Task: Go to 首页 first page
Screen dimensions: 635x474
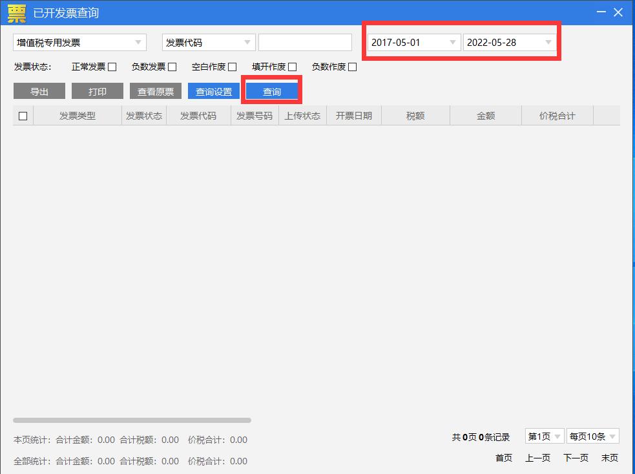Action: pyautogui.click(x=503, y=458)
